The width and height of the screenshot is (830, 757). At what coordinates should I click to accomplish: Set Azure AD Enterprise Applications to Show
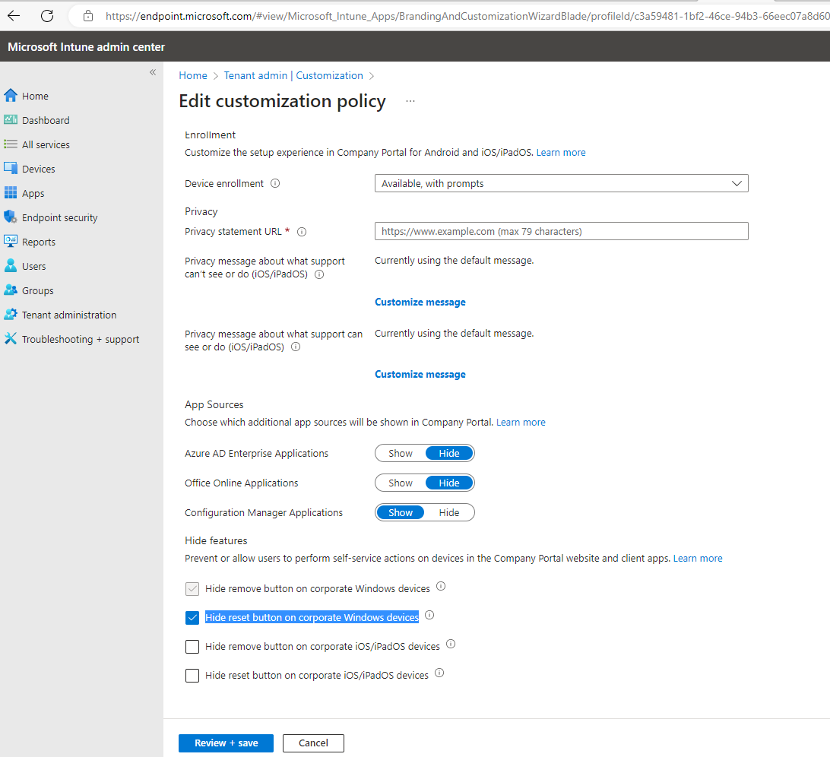400,453
